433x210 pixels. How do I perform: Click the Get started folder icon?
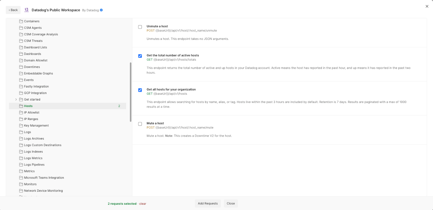click(x=21, y=100)
